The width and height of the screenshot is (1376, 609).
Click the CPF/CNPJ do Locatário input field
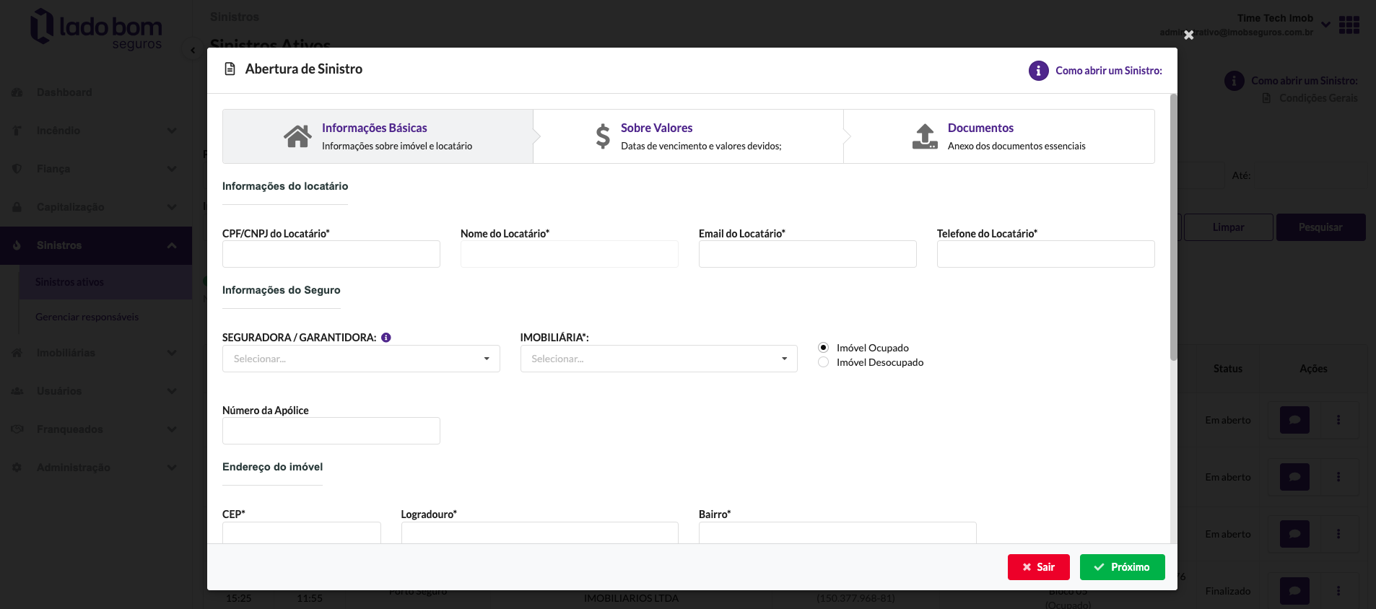coord(331,254)
